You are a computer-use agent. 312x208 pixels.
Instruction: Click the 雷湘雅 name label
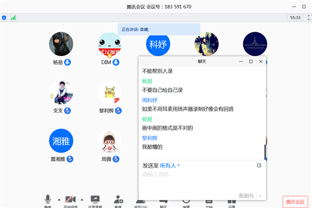(x=58, y=159)
